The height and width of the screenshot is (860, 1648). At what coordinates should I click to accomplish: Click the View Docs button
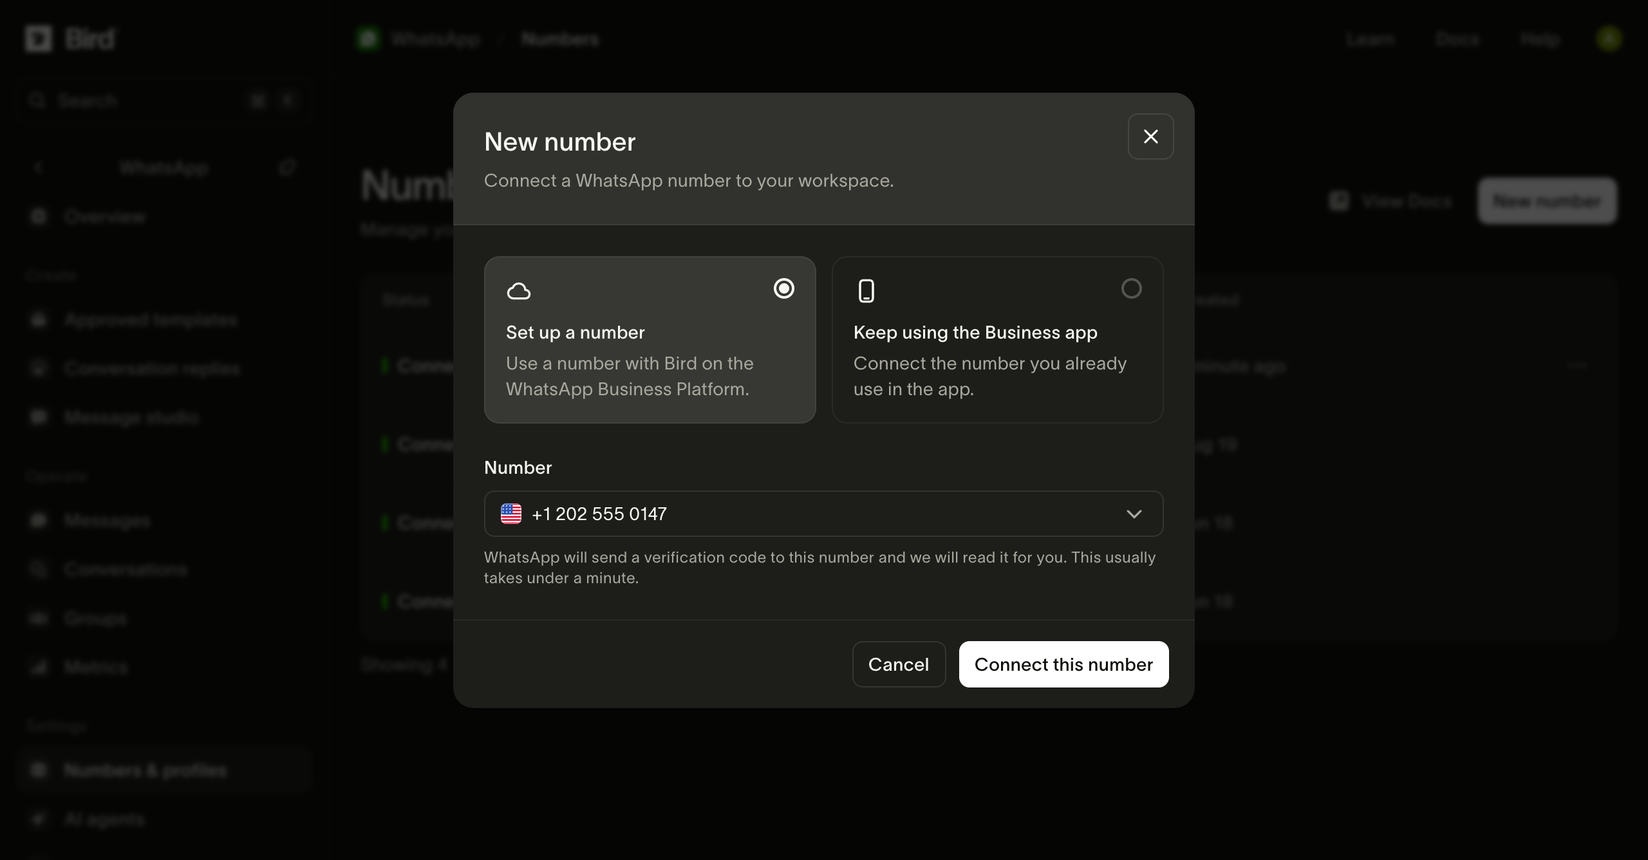pos(1392,201)
